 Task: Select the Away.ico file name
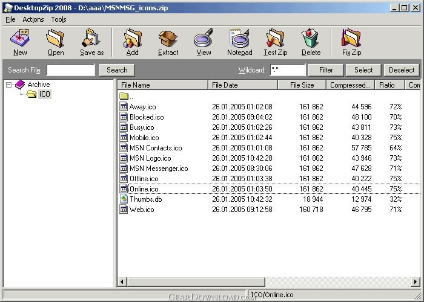[x=142, y=107]
